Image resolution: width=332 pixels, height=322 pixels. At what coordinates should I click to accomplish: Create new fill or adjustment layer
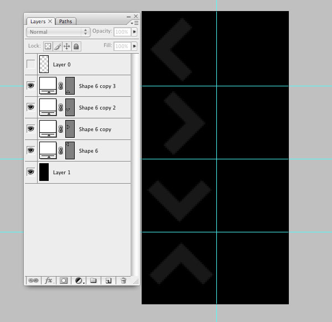coord(79,281)
